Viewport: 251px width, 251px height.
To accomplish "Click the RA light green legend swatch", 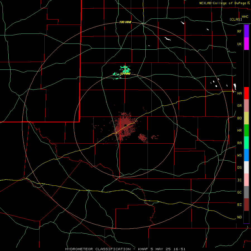I will click(x=246, y=143).
